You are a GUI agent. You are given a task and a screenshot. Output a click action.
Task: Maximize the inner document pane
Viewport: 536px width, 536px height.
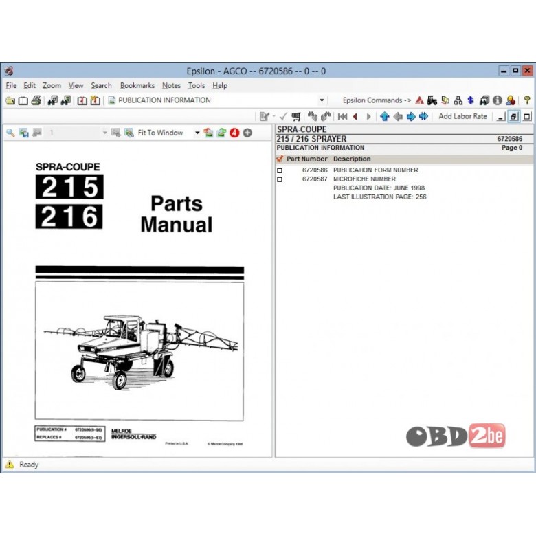[527, 117]
